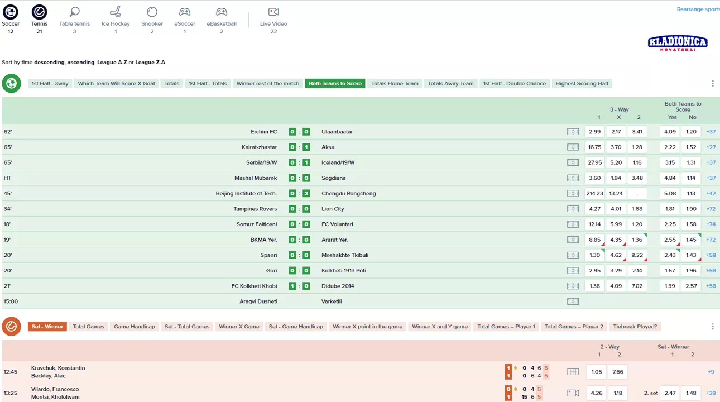The width and height of the screenshot is (720, 402).
Task: Click the Kladionica Hrvatska logo
Action: click(x=678, y=43)
